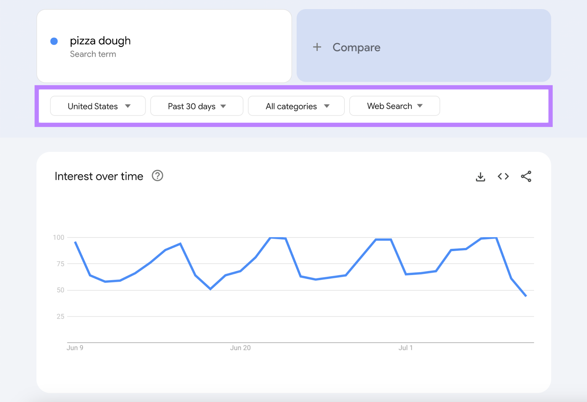Download the interest over time data
587x402 pixels.
(x=480, y=177)
